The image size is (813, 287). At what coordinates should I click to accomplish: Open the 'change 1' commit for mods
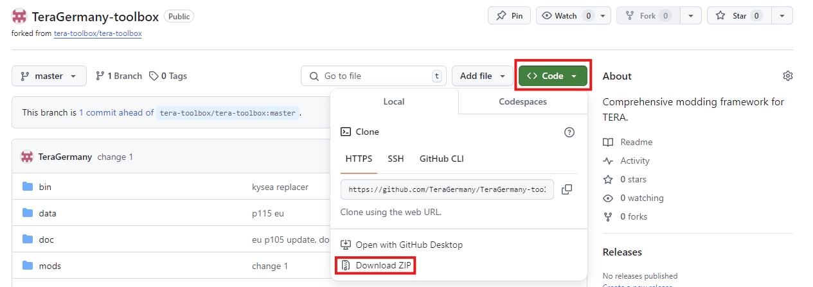[270, 266]
